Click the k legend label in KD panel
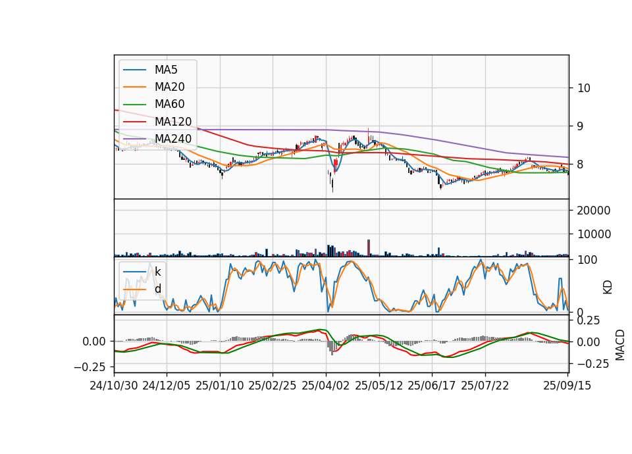632x454 pixels. 157,272
